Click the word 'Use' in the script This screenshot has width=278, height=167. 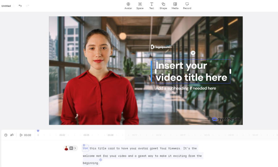click(x=85, y=148)
